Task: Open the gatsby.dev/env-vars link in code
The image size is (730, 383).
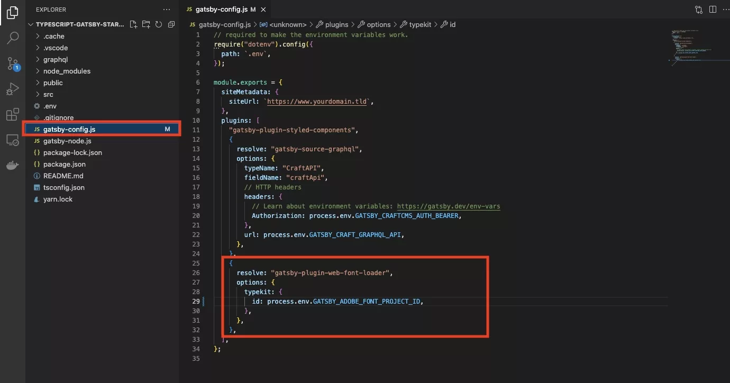Action: (448, 206)
